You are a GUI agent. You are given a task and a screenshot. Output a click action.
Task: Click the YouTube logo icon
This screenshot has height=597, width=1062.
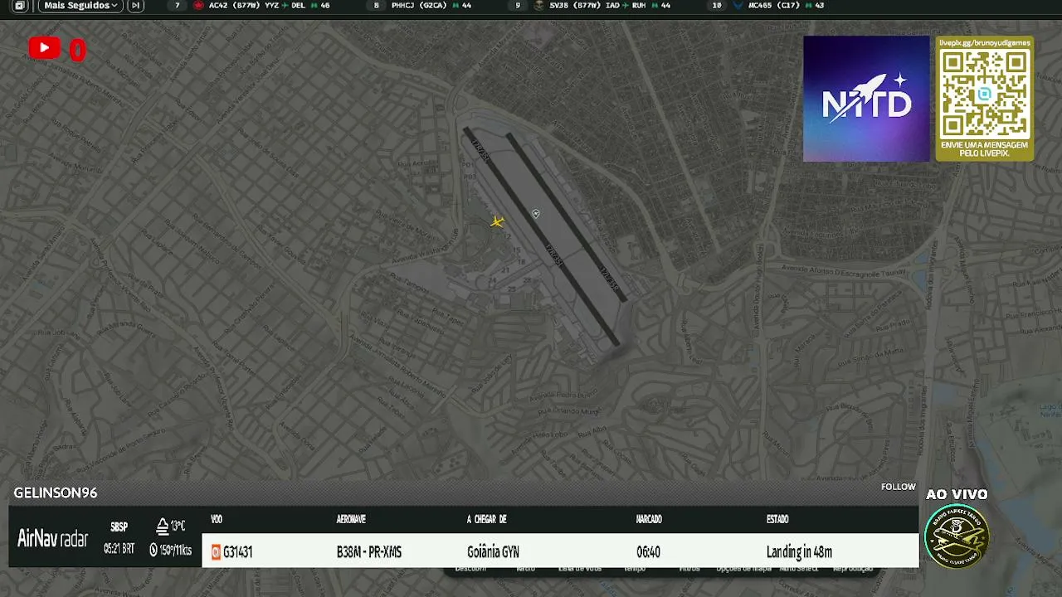[x=44, y=48]
